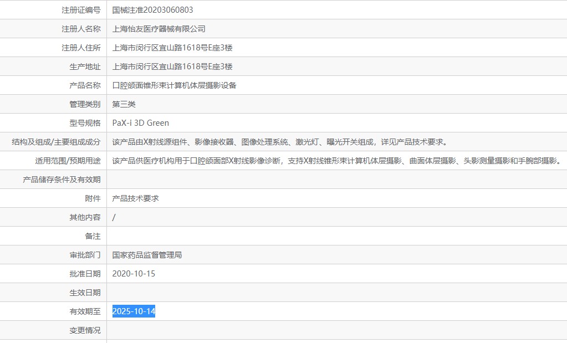Click the registrant name 上海怡友医疗器械有限公司
Viewport: 567px width, 343px height.
159,29
